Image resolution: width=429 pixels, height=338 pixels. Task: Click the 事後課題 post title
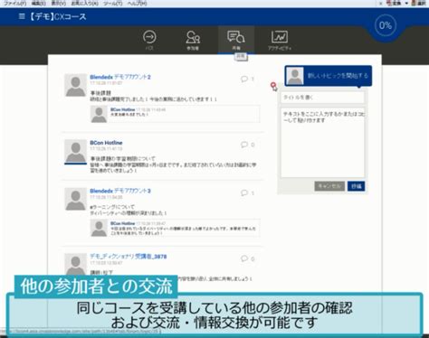point(100,93)
